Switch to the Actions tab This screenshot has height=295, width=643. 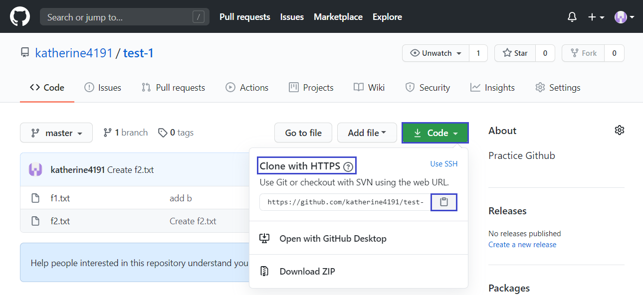(x=247, y=88)
